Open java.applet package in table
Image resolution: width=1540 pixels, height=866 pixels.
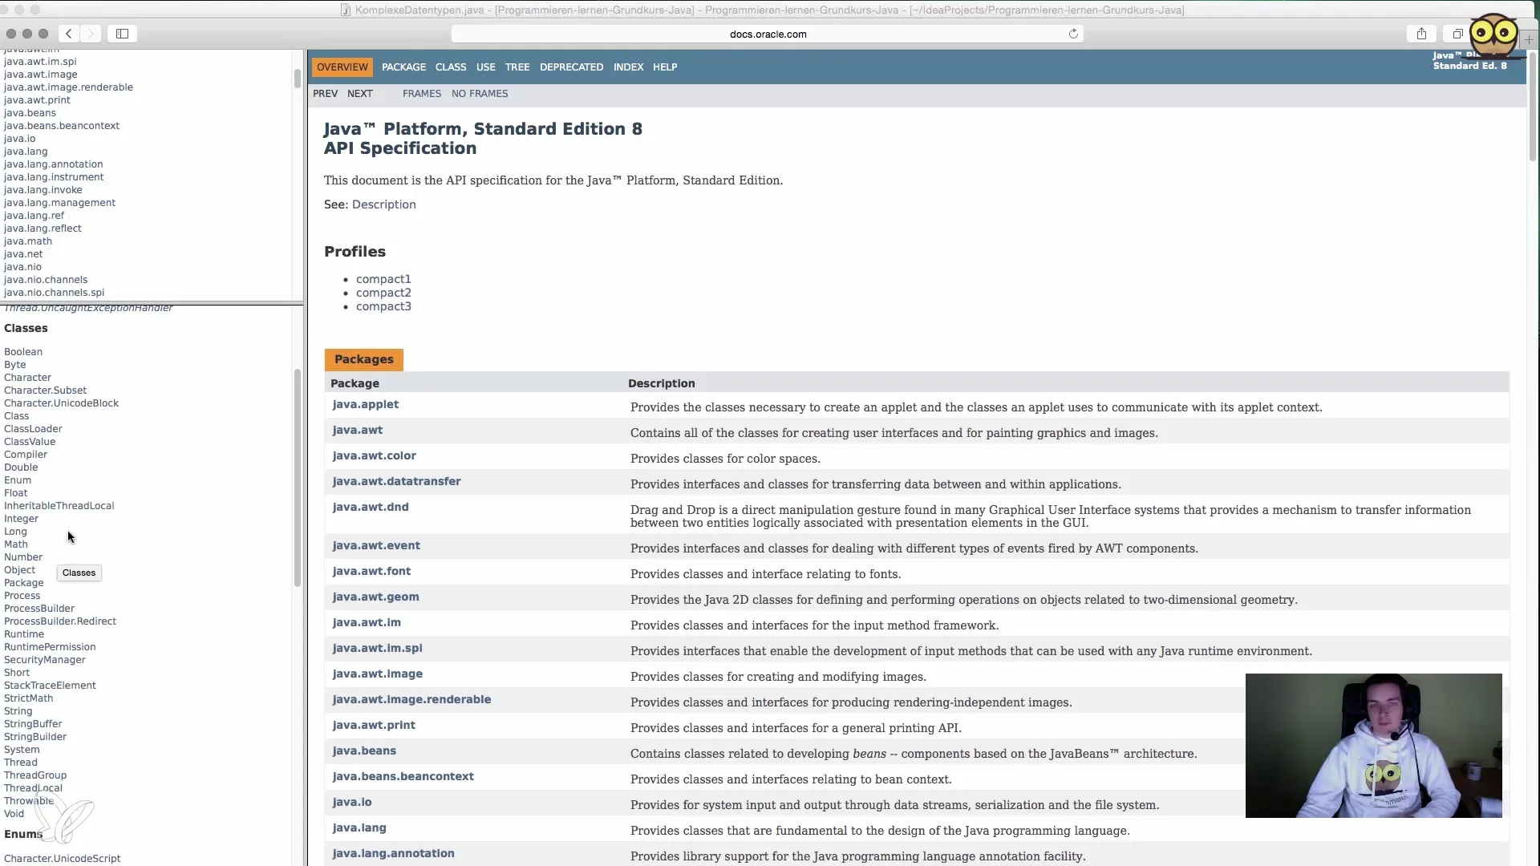366,405
